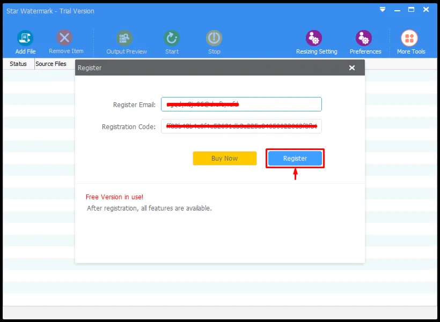Viewport: 440px width, 322px height.
Task: Open the title bar dropdown menu arrow
Action: [383, 10]
